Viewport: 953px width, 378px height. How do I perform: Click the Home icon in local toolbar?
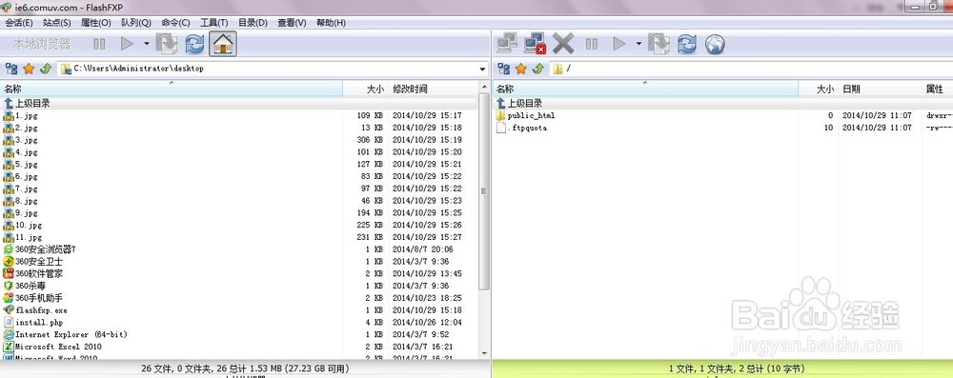click(223, 44)
